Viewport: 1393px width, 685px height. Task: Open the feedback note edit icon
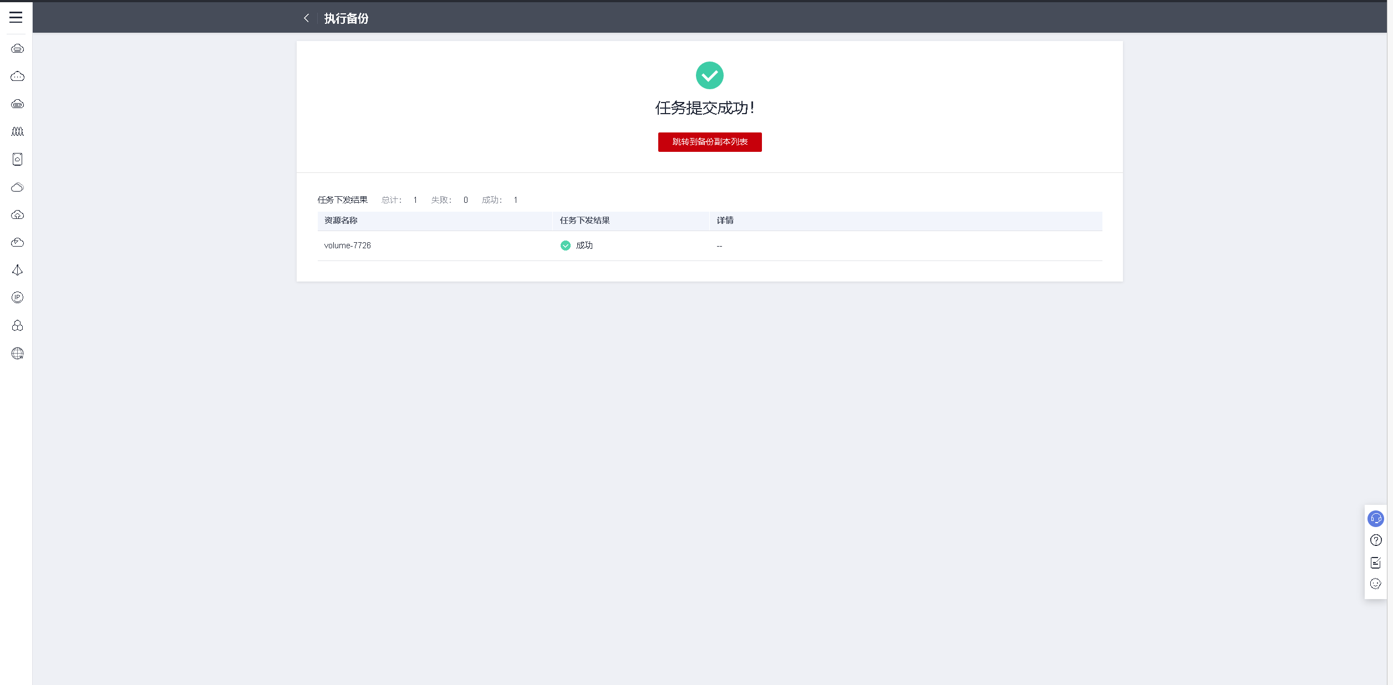1375,563
